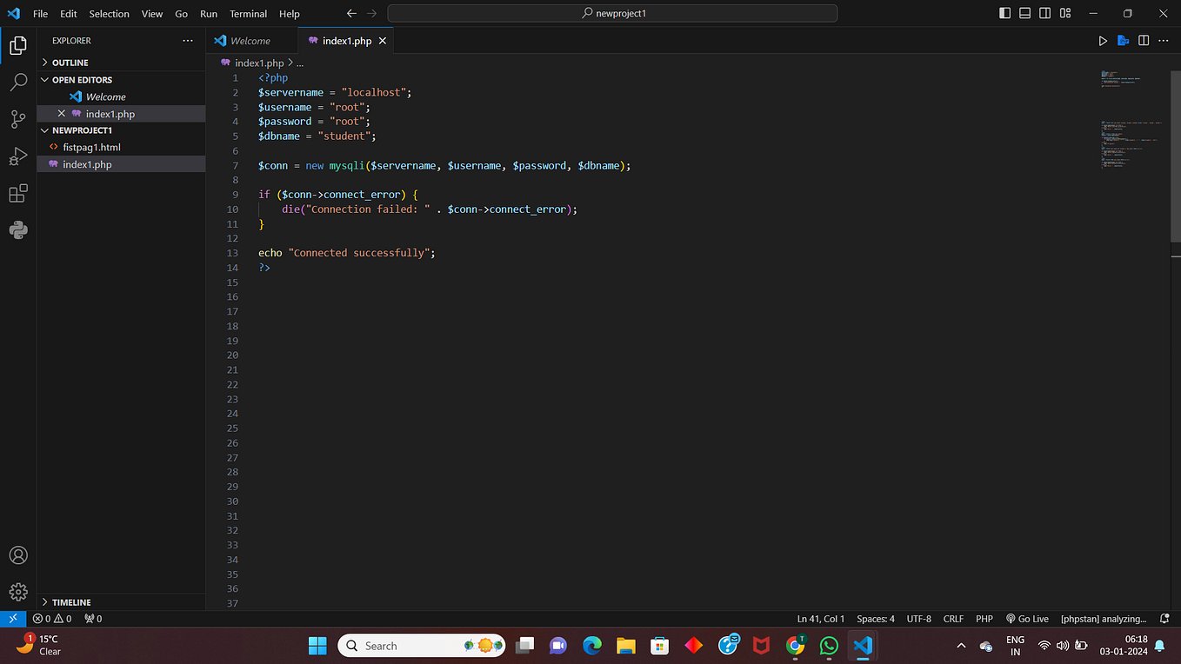Open the Terminal menu

(x=247, y=13)
